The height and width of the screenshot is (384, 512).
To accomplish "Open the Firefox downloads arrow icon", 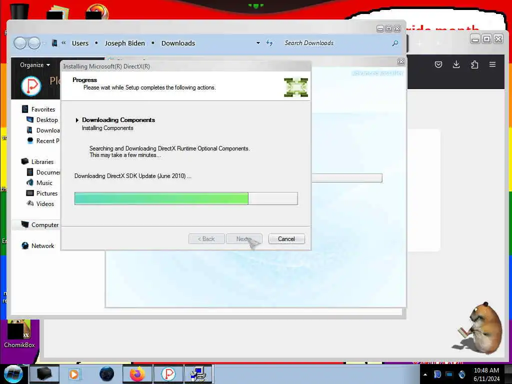I will click(x=456, y=64).
